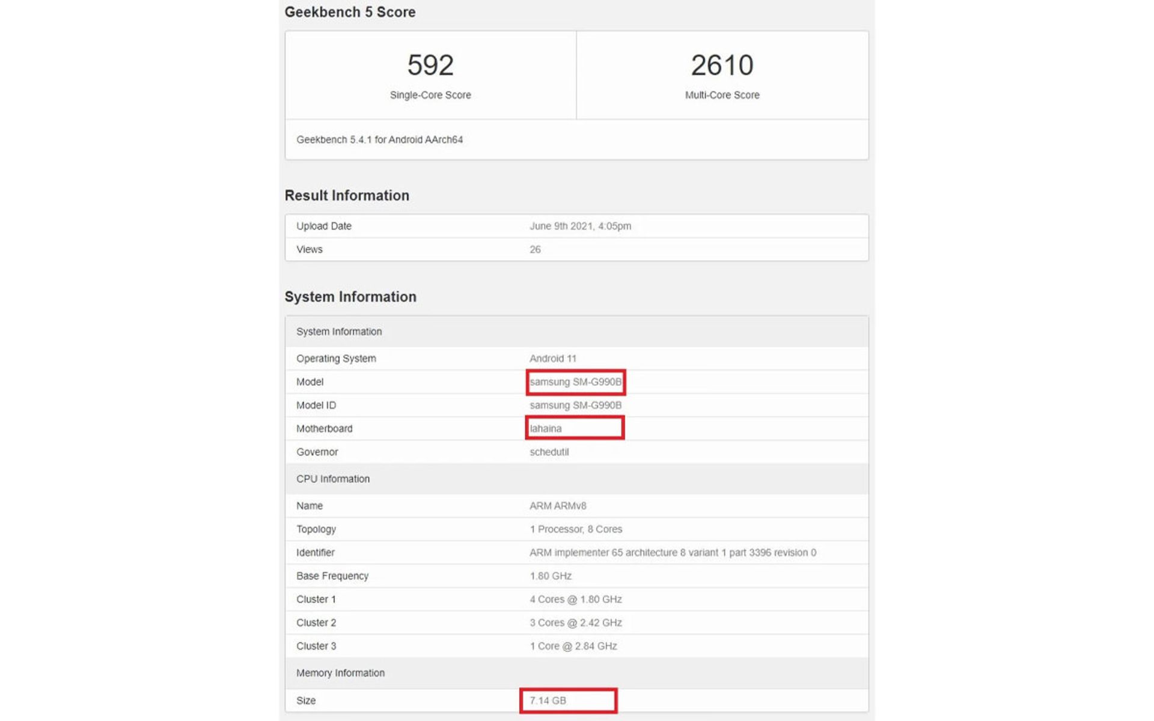Click the schedutil governor value
This screenshot has height=721, width=1154.
549,452
